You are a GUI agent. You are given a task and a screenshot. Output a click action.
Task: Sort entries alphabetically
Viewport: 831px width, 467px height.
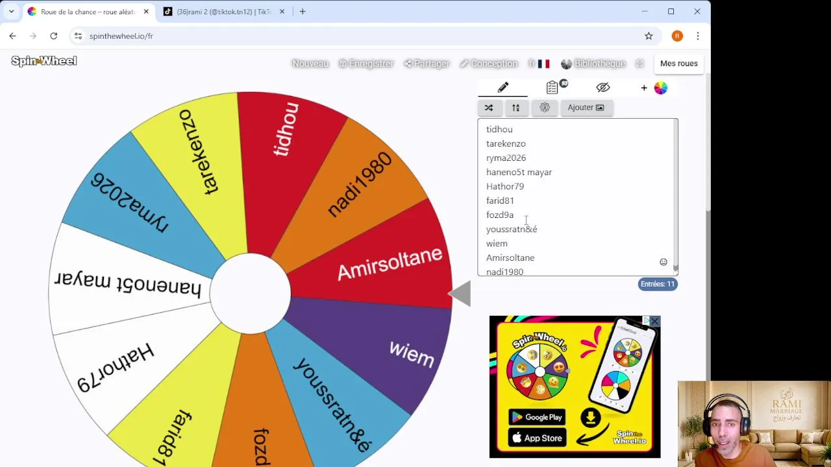click(x=515, y=108)
